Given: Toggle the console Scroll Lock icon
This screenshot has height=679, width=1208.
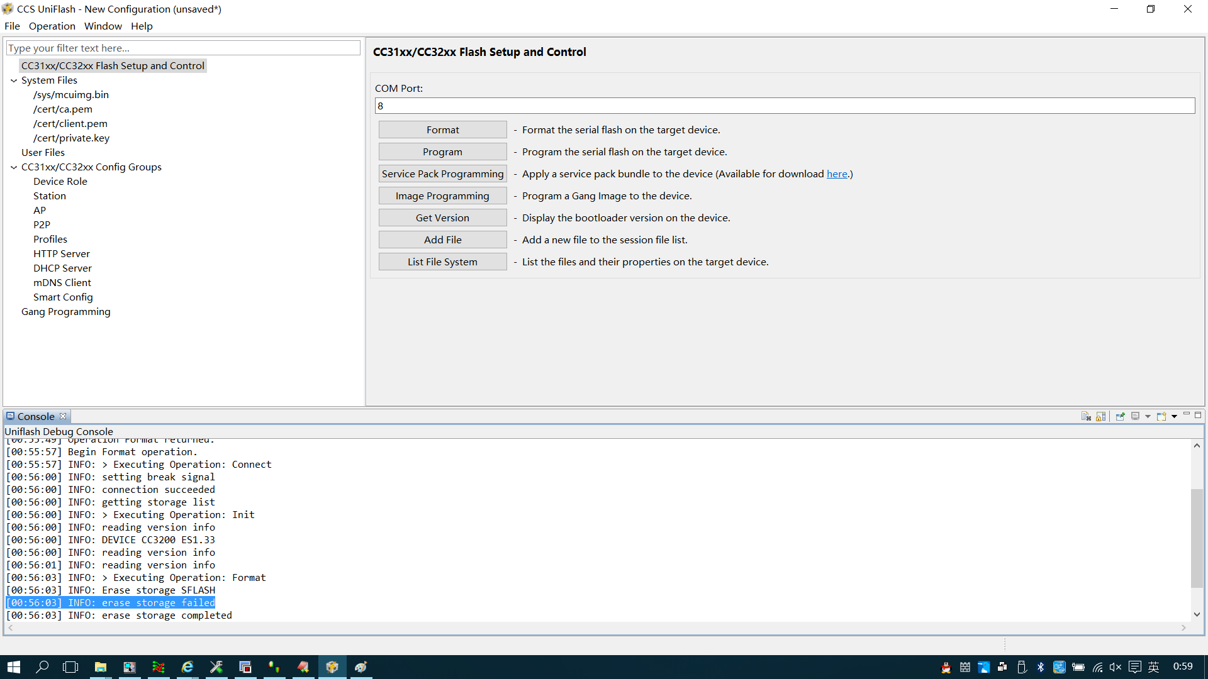Looking at the screenshot, I should [x=1100, y=416].
